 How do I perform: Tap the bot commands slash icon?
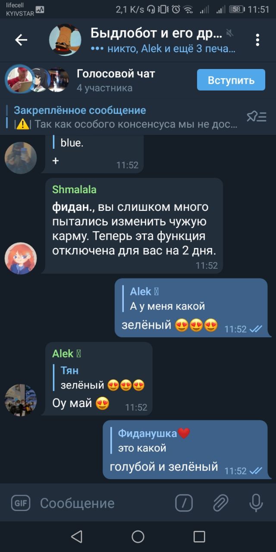point(184,503)
